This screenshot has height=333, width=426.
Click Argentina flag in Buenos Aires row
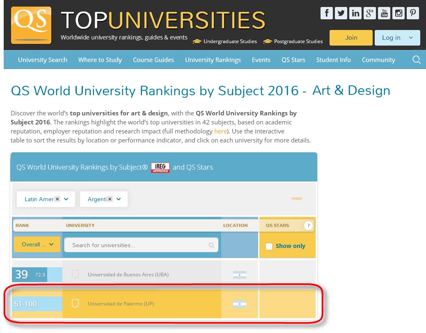click(x=240, y=275)
